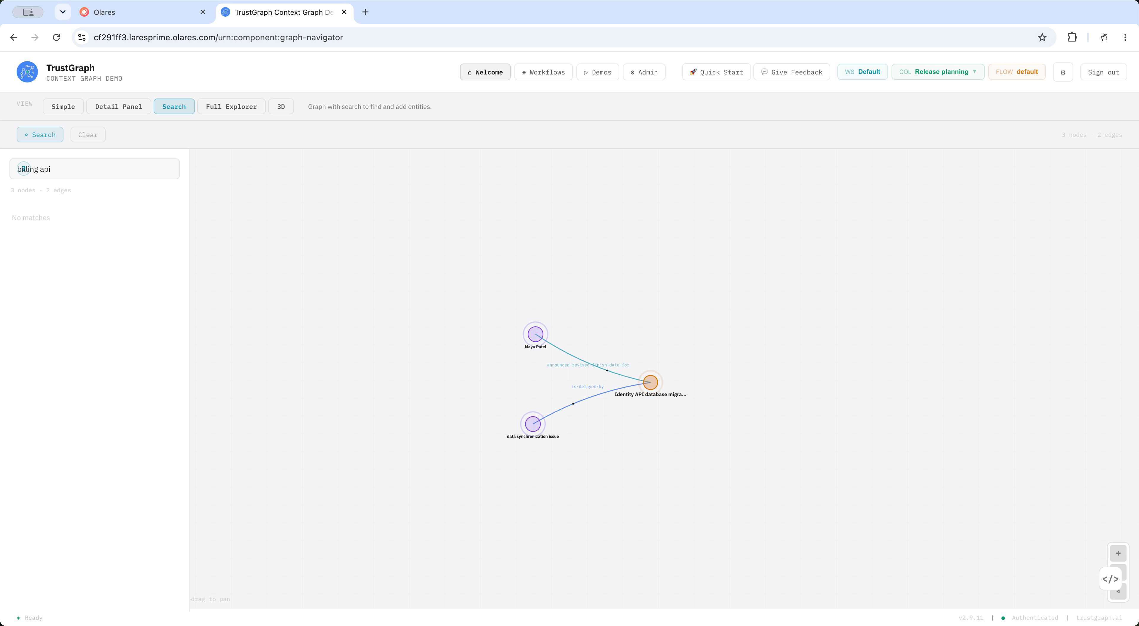Click Give Feedback
The width and height of the screenshot is (1139, 626).
click(x=791, y=72)
